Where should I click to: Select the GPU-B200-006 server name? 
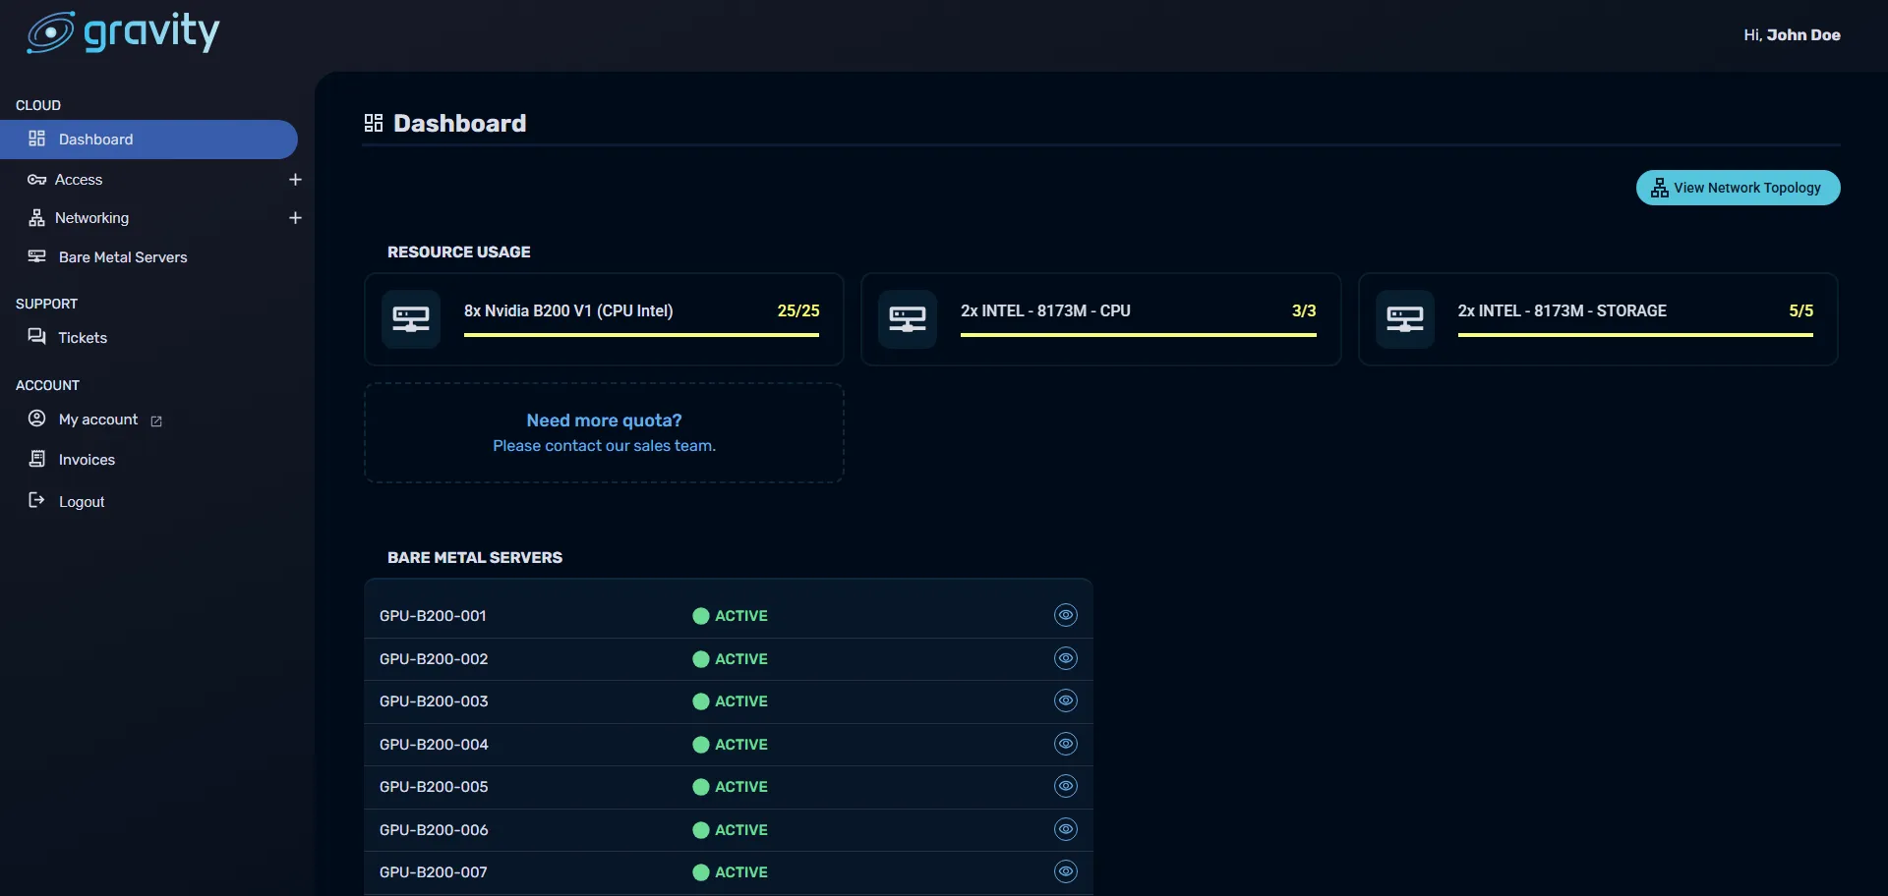pyautogui.click(x=434, y=830)
